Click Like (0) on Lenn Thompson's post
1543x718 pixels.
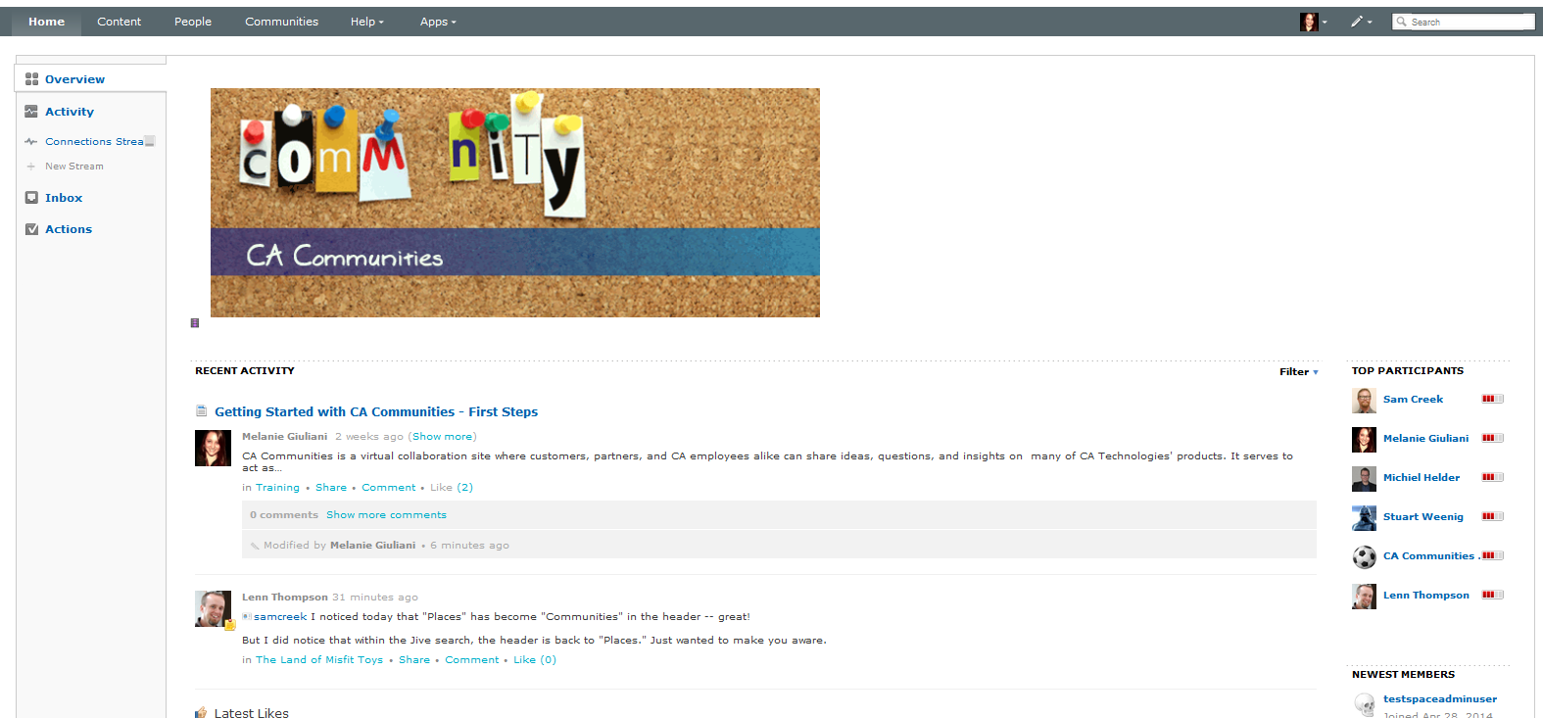[x=535, y=660]
